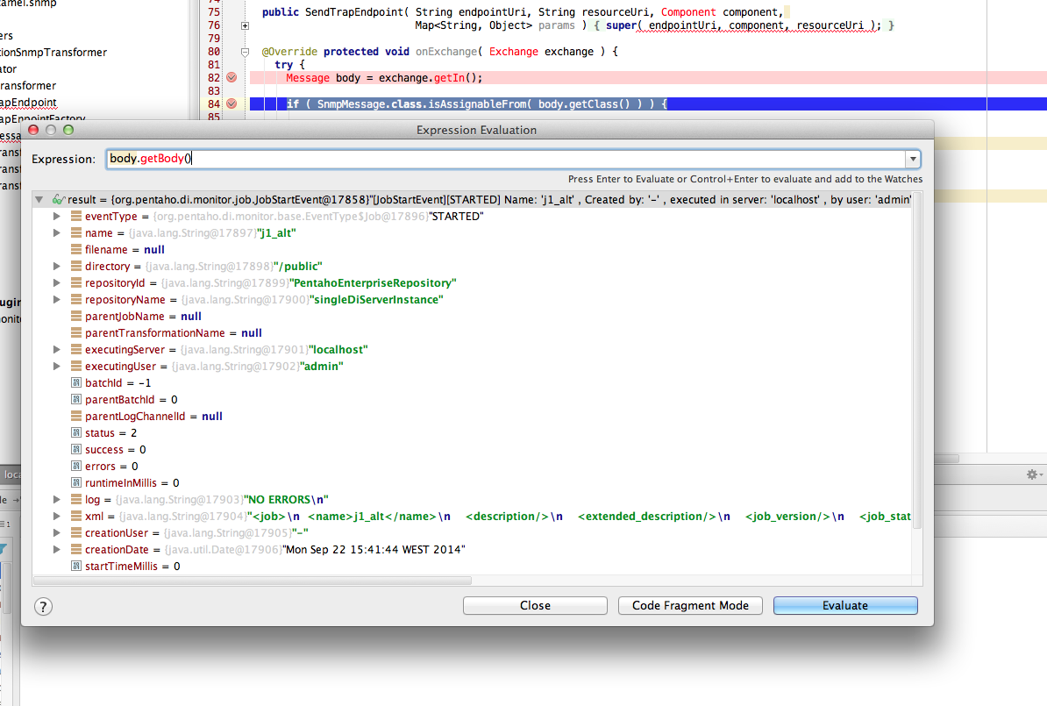Select 'ionSnmpTransformer' item in project tree
1047x706 pixels.
click(53, 52)
